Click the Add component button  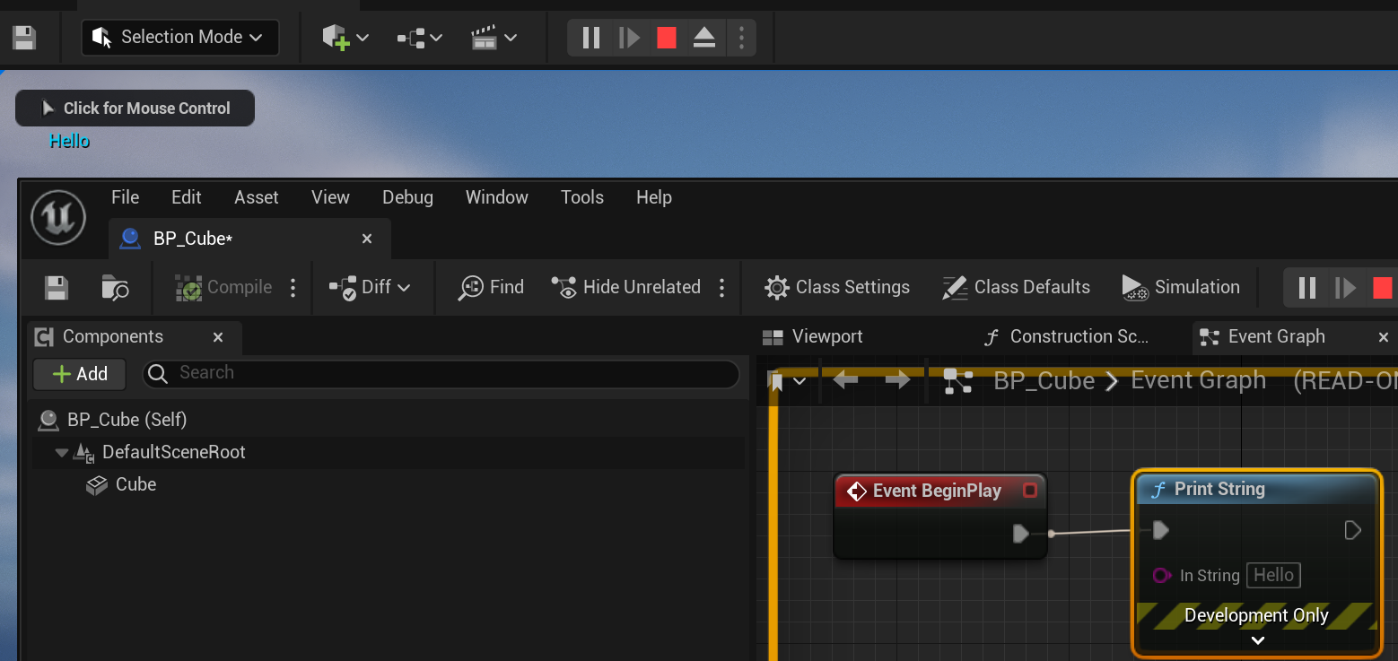(x=80, y=374)
